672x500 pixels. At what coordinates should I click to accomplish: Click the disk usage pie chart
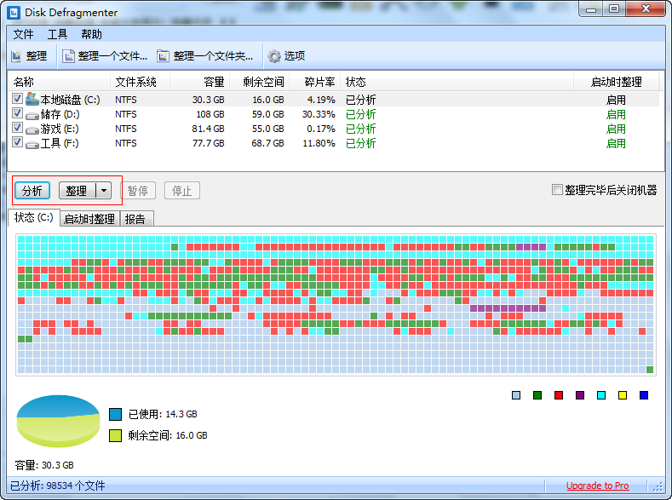point(58,421)
